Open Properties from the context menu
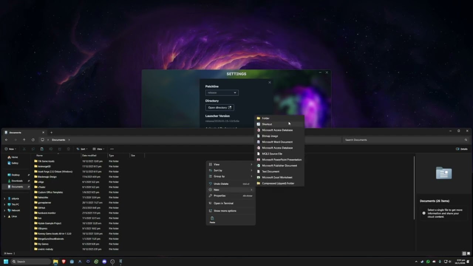The width and height of the screenshot is (473, 266). tap(231, 195)
